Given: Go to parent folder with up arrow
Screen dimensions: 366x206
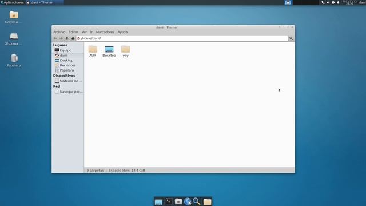Looking at the screenshot, I should pos(67,38).
